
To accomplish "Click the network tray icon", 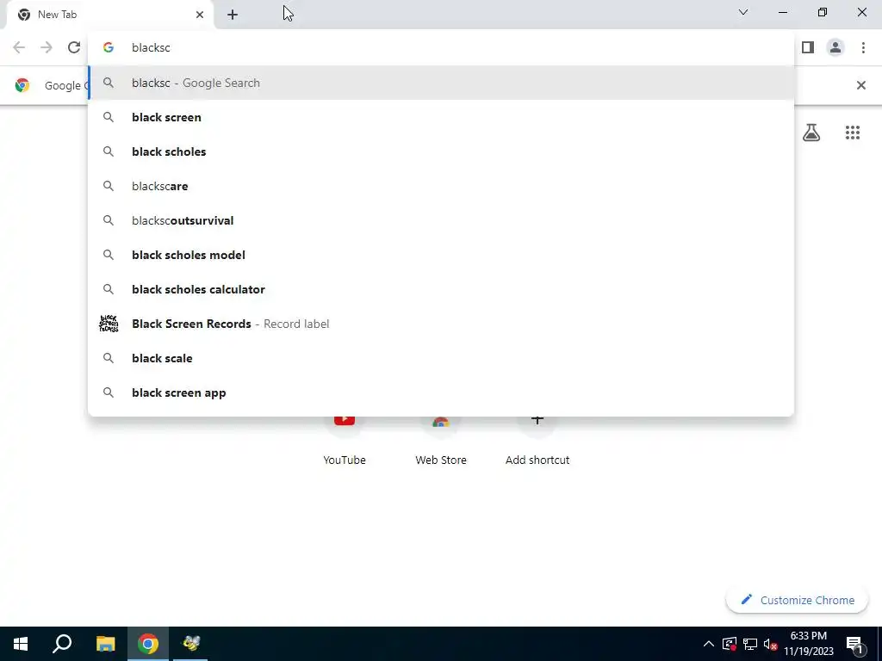I will click(750, 644).
